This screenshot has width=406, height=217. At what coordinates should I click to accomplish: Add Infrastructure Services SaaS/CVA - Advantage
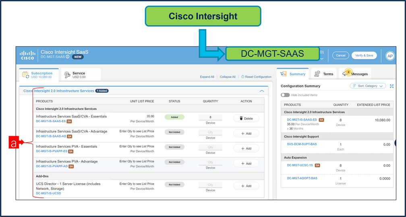(246, 133)
